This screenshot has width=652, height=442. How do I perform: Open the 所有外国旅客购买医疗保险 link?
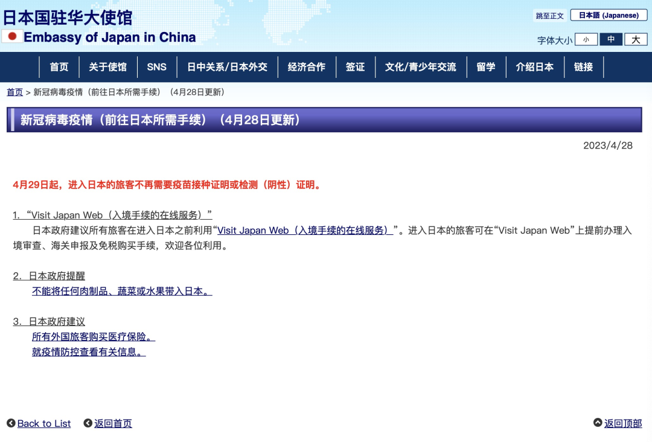click(x=94, y=336)
